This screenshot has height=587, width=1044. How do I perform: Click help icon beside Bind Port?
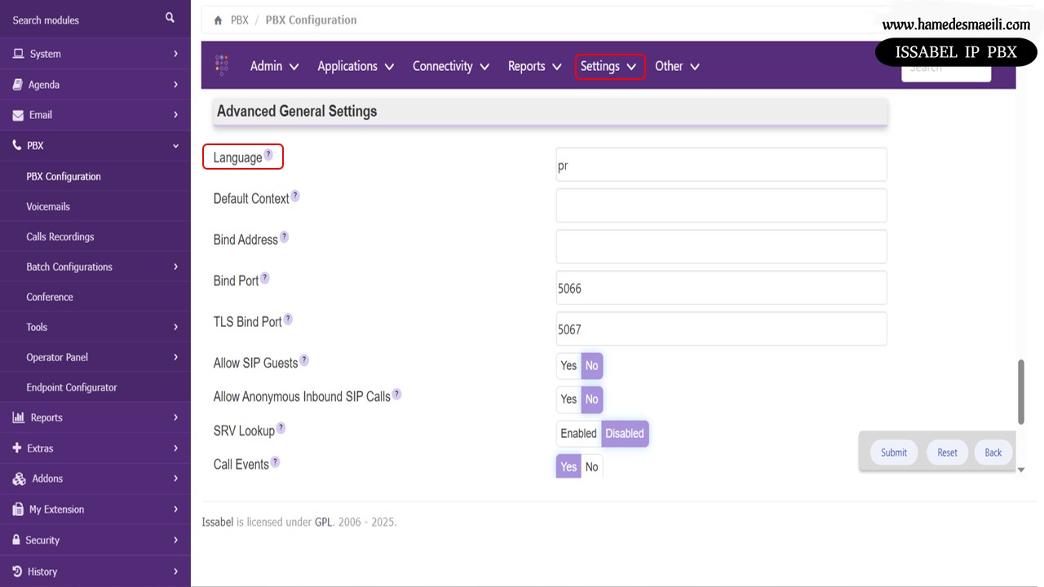(x=264, y=278)
